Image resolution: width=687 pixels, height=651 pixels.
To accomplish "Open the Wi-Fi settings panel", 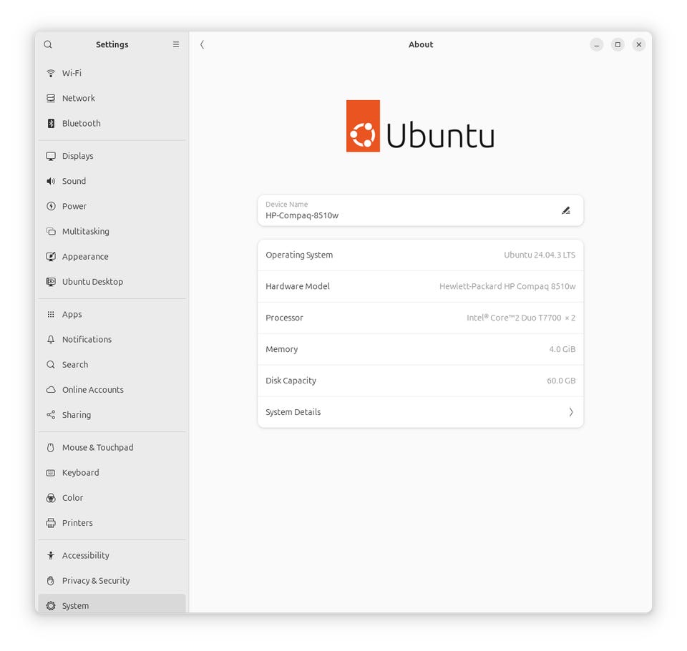I will click(112, 73).
